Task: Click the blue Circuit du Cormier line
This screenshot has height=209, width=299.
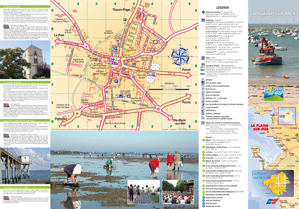Action: click(x=208, y=129)
